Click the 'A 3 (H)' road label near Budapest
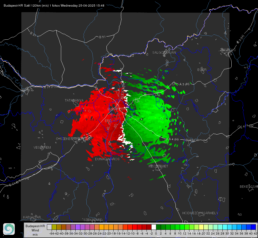Image resolution: width=258 pixels, height=238 pixels. (x=184, y=84)
